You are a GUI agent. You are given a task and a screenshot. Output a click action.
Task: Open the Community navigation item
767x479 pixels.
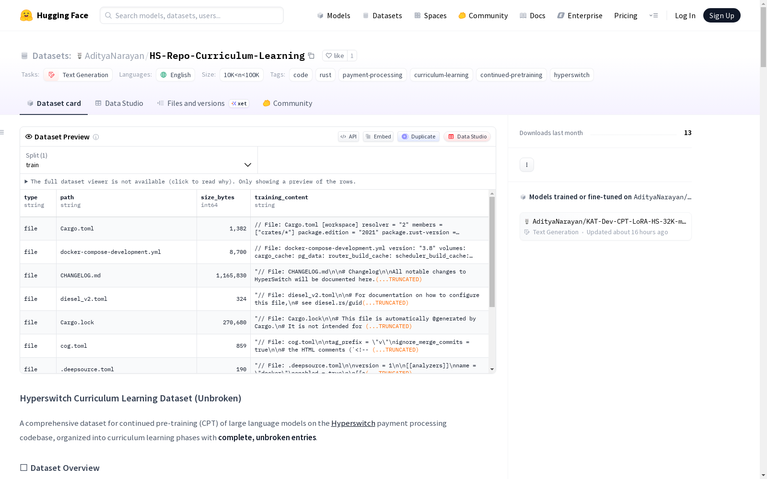pos(483,15)
